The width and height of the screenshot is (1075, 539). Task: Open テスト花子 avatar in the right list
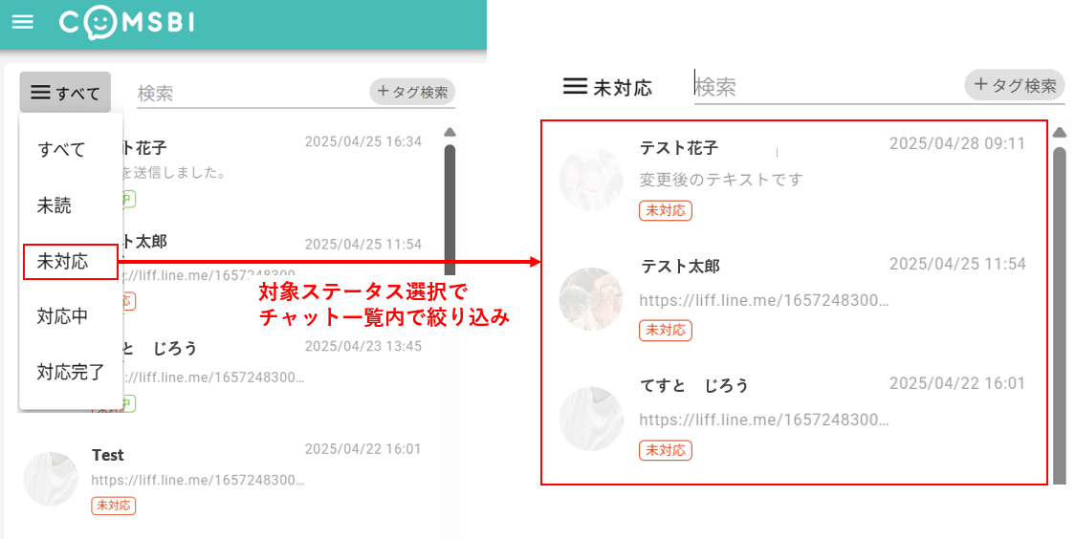[x=591, y=179]
